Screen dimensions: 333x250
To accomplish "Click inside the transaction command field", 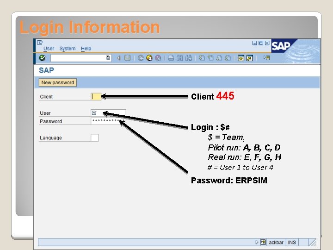I will tap(78, 58).
